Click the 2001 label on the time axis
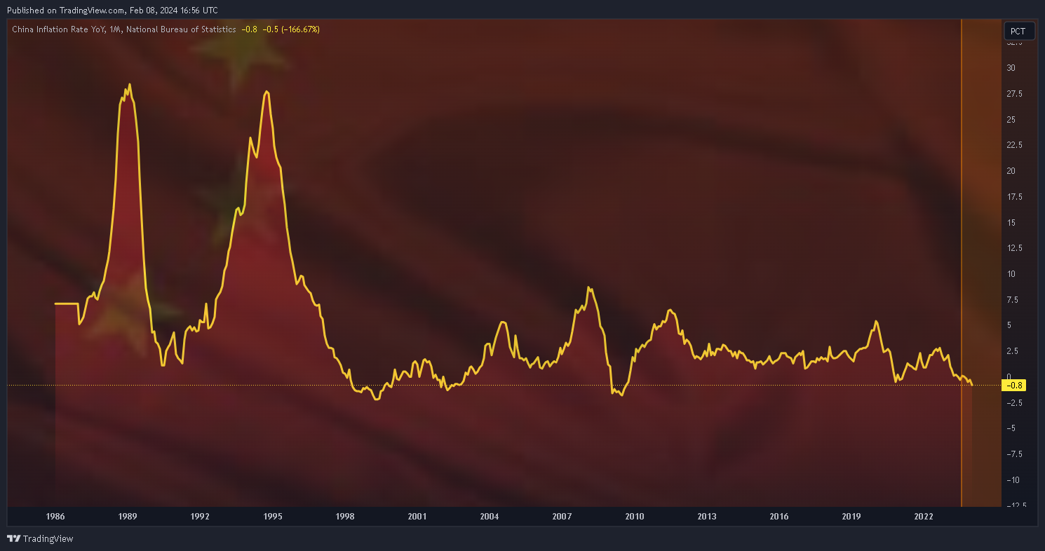 [x=417, y=517]
